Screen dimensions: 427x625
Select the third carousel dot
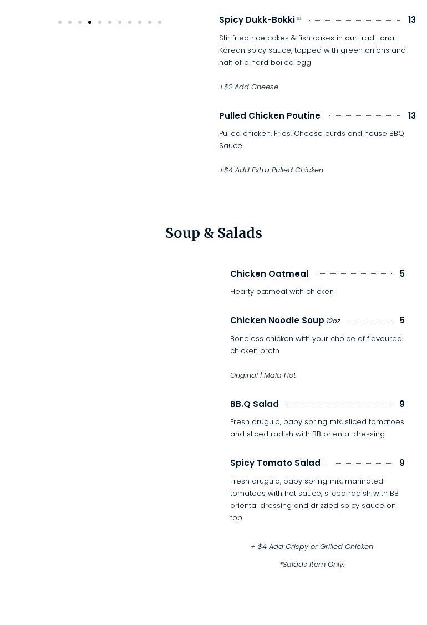[80, 22]
